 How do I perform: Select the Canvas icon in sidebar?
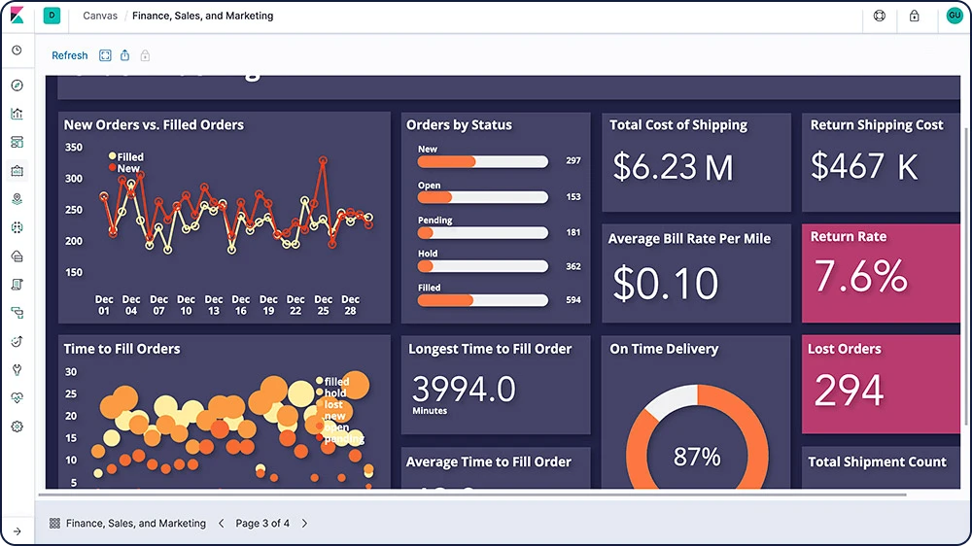pyautogui.click(x=17, y=170)
